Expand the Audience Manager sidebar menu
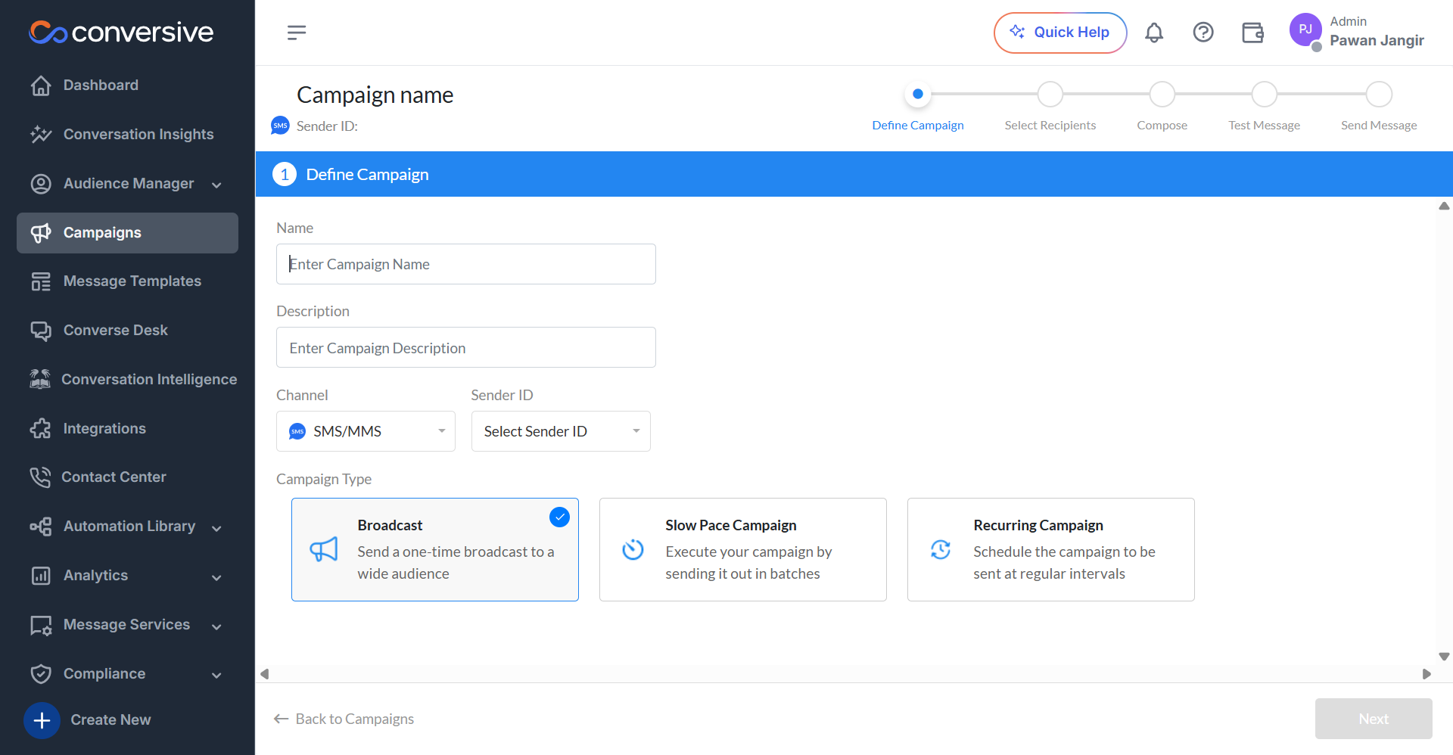The image size is (1453, 755). pyautogui.click(x=127, y=184)
